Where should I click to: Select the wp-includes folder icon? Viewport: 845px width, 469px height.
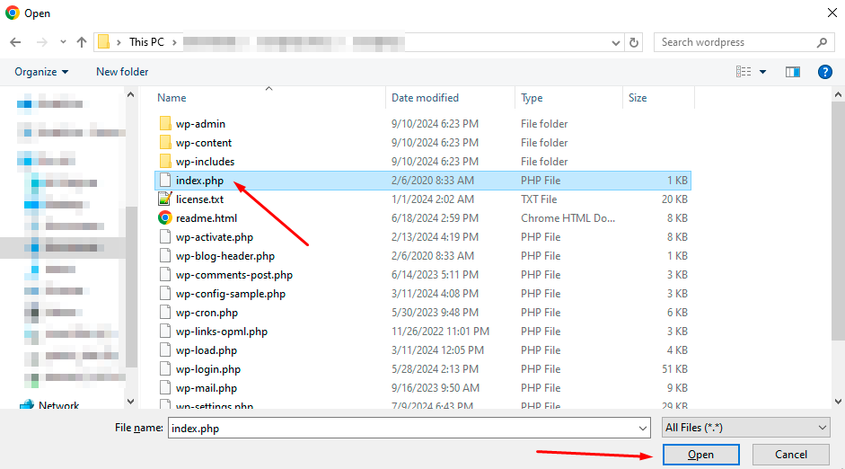click(x=165, y=161)
